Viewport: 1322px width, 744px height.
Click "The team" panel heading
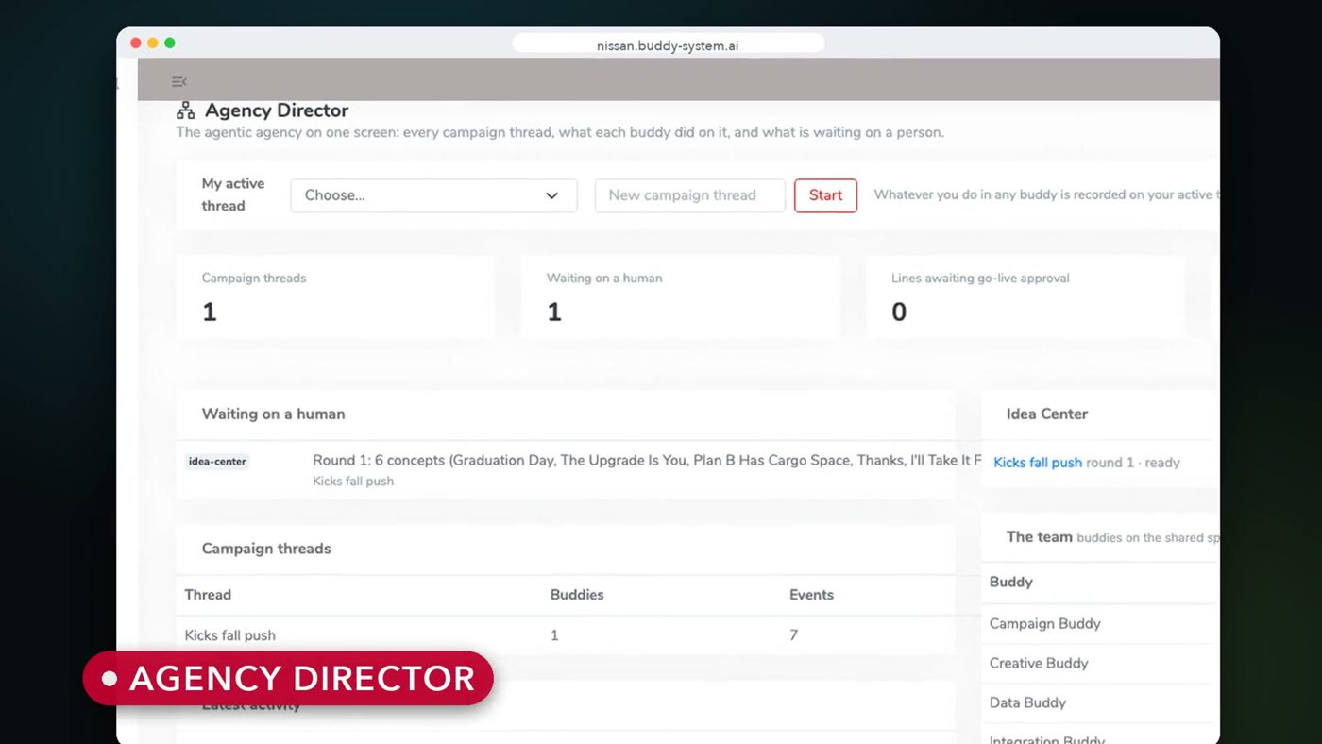pos(1040,536)
